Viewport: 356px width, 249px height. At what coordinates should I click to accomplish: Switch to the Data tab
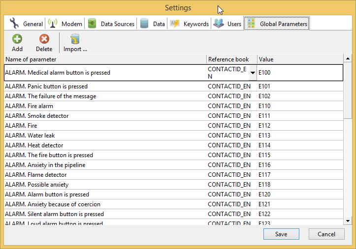(x=152, y=24)
